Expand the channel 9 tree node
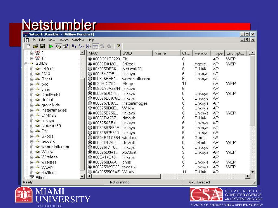This screenshot has height=208, width=278. click(x=32, y=53)
